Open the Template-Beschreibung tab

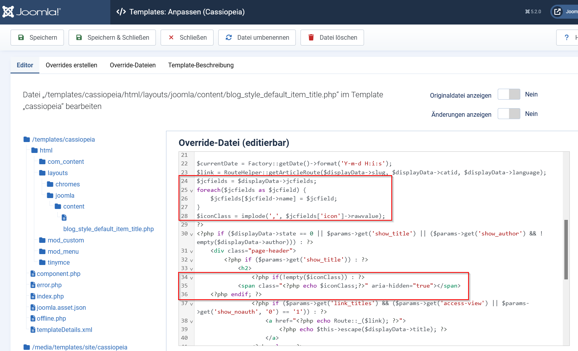pyautogui.click(x=201, y=65)
